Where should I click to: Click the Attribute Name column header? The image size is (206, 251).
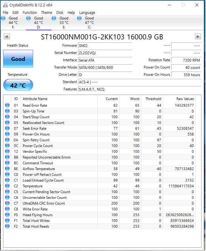59,99
